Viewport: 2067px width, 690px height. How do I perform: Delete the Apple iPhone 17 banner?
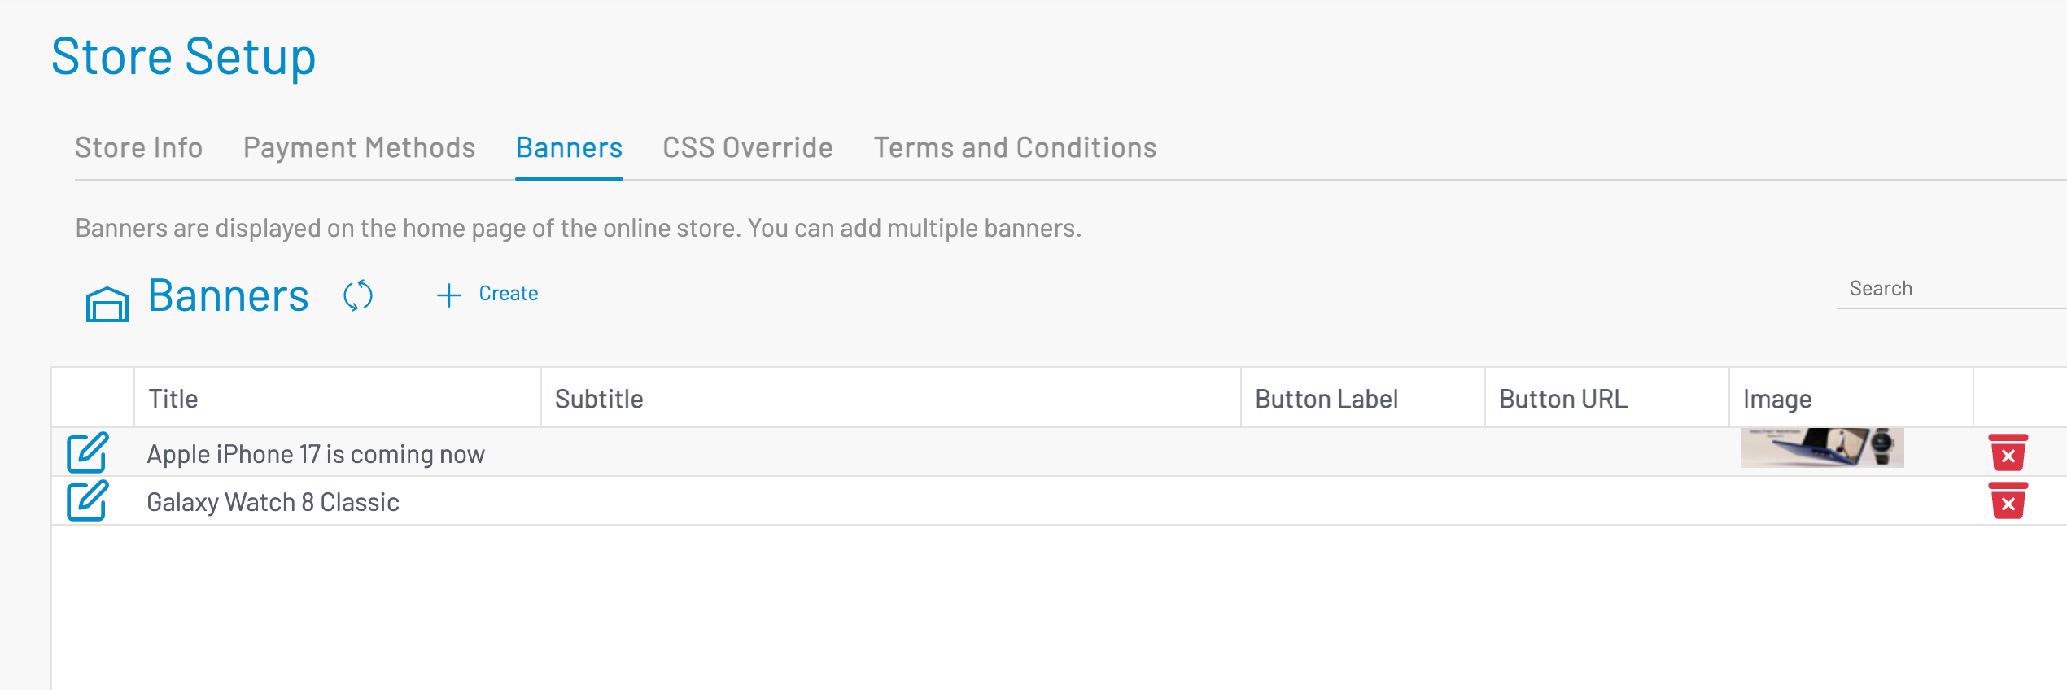click(2008, 452)
